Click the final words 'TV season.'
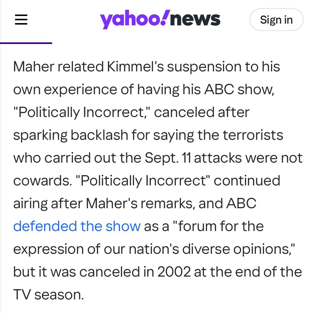This screenshot has width=320, height=313. point(49,295)
